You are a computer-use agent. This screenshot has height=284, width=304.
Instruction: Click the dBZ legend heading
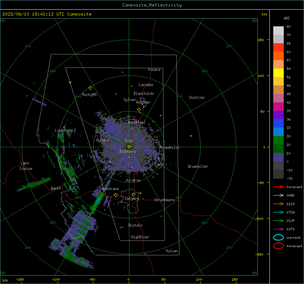286,18
